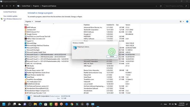Viewport: 190px width, 107px height.
Task: Select the Google Chrome program icon
Action: click(x=26, y=34)
